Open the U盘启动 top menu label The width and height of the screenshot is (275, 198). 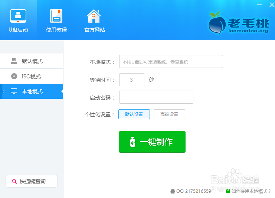click(18, 30)
